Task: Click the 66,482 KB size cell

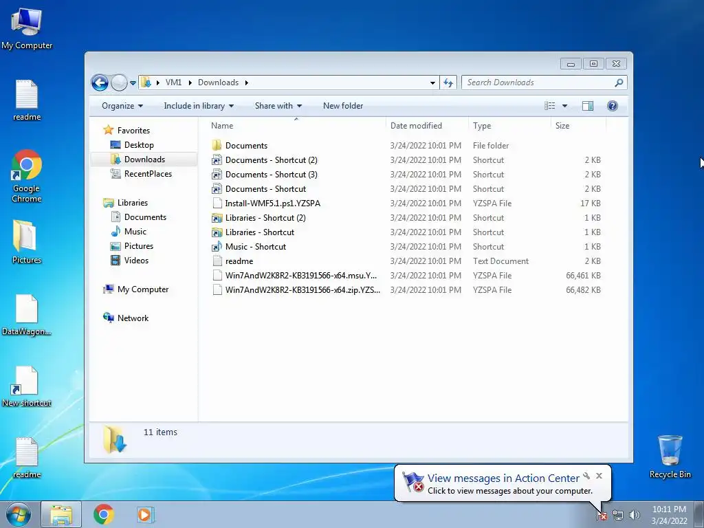Action: (x=583, y=290)
